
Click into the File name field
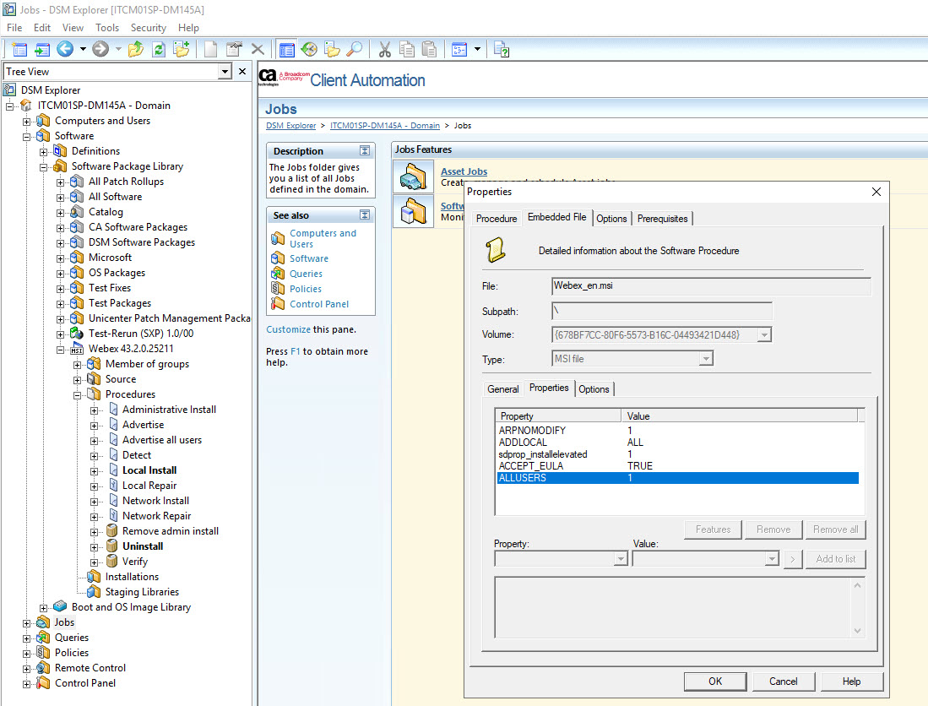[x=711, y=285]
